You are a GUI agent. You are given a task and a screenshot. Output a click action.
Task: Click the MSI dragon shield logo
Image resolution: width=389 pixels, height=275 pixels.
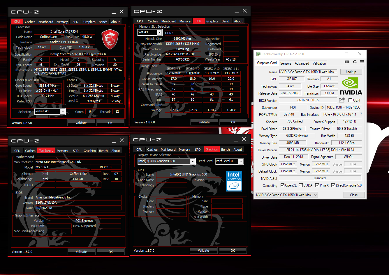pos(110,39)
